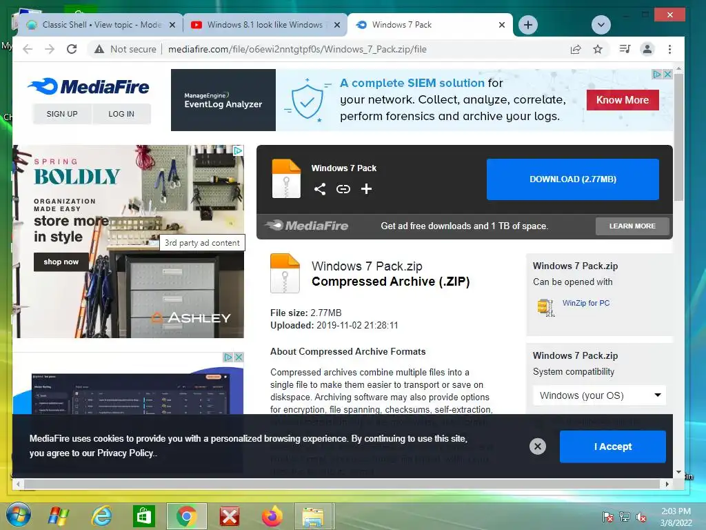Click the network tray icon

click(x=625, y=518)
